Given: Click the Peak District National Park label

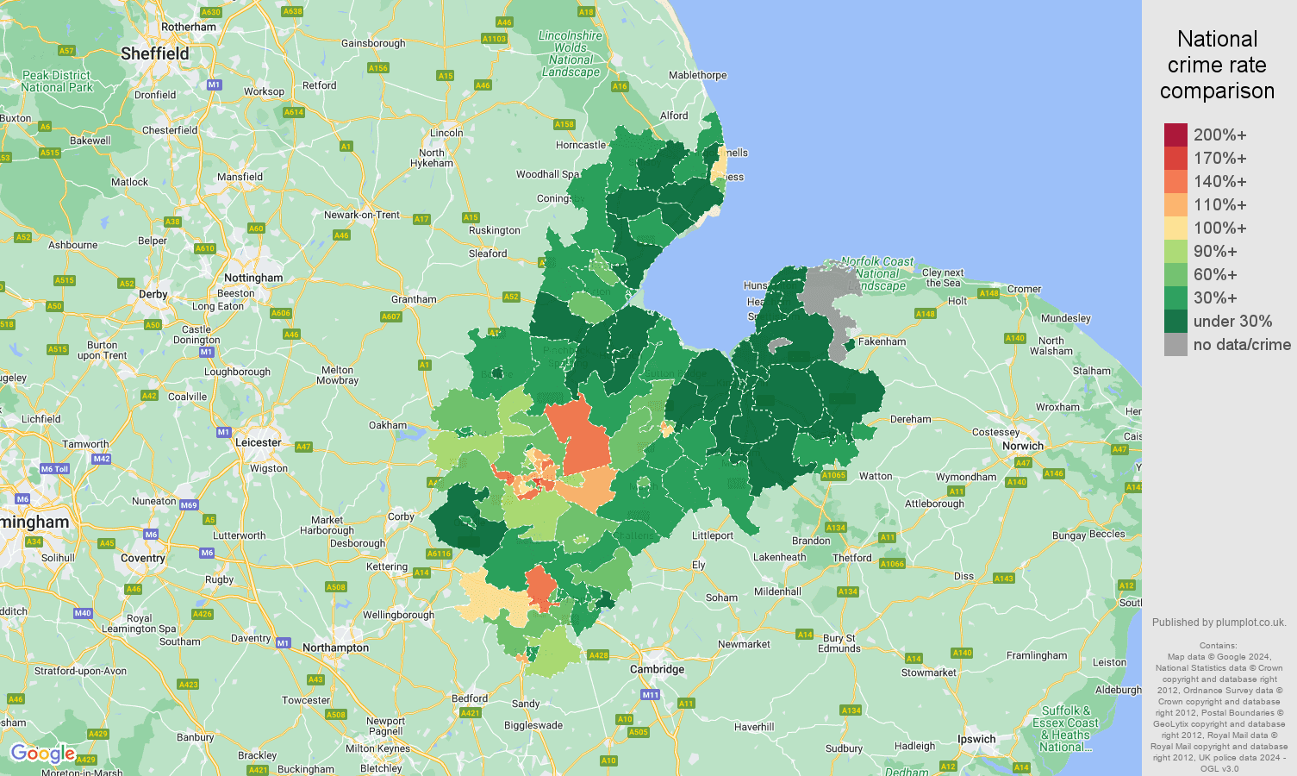Looking at the screenshot, I should pyautogui.click(x=57, y=81).
